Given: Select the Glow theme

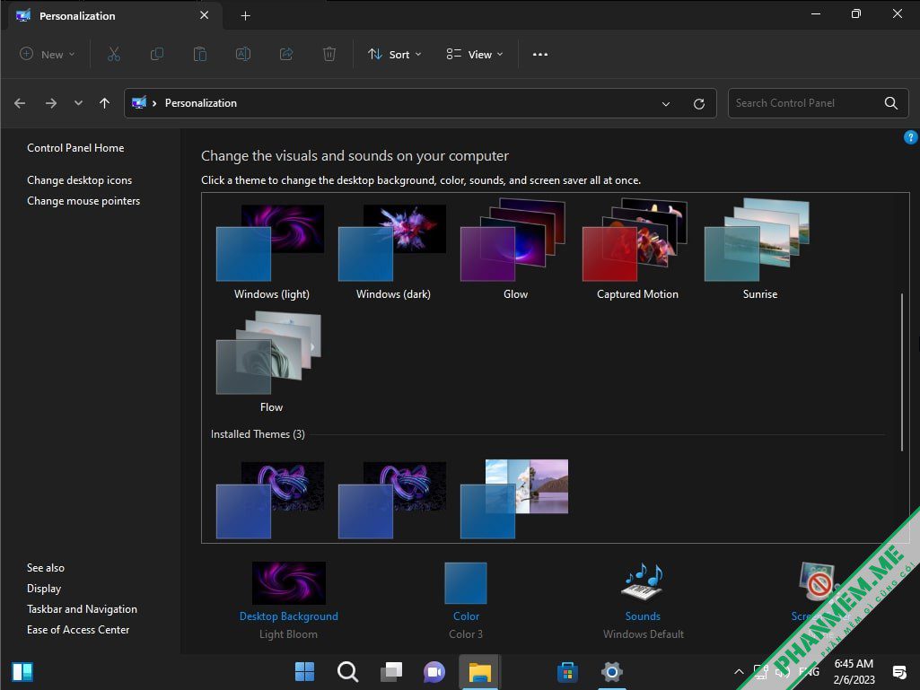Looking at the screenshot, I should (515, 251).
